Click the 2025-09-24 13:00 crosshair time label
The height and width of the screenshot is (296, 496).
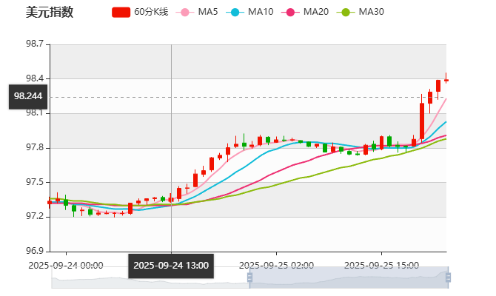[171, 266]
